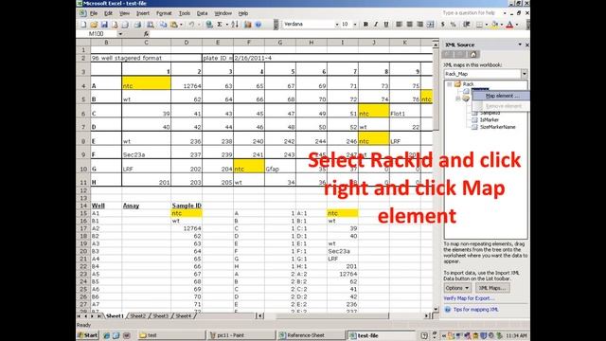Open the XML Source pane title dropdown arrow
This screenshot has width=606, height=341.
520,45
